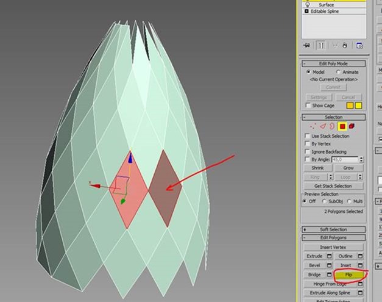Select Border sub-object level icon
The image size is (382, 302).
(x=333, y=126)
